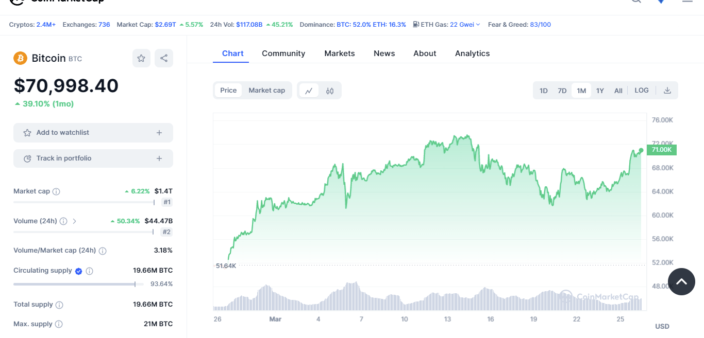Screen dimensions: 704x338
Task: Click the 50.34% volume change
Action: [125, 221]
